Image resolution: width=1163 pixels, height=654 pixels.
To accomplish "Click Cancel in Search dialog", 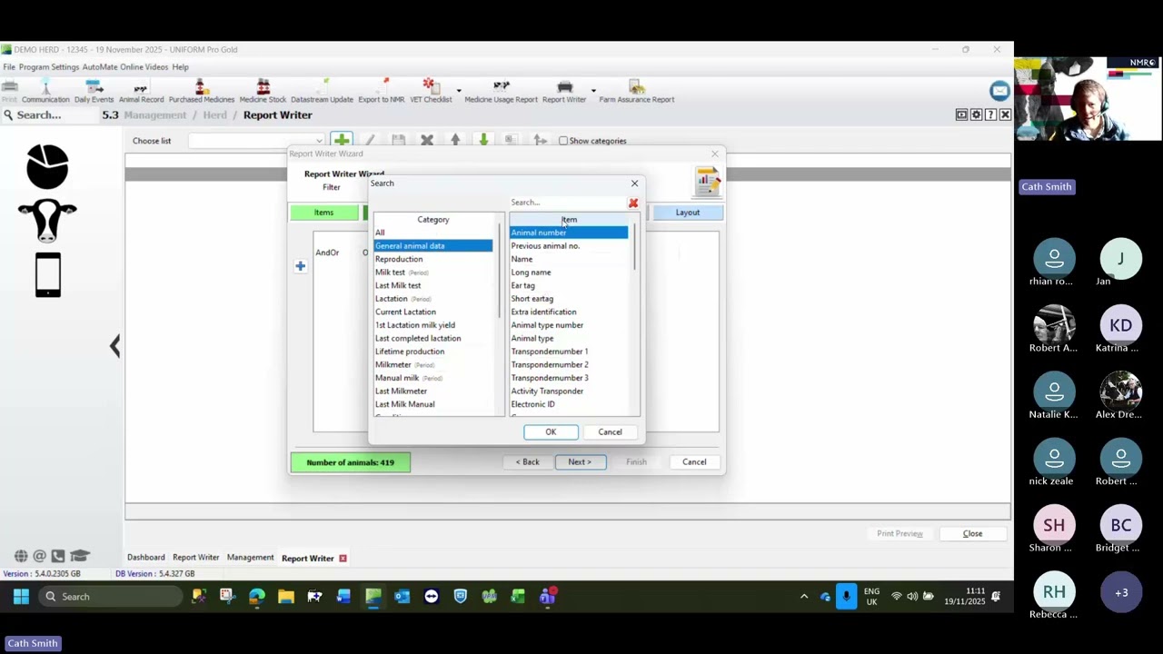I will click(610, 432).
